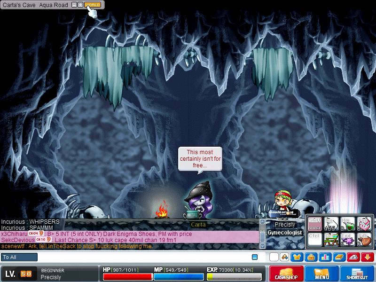
Task: Open the Skill book icon
Action: pyautogui.click(x=339, y=257)
